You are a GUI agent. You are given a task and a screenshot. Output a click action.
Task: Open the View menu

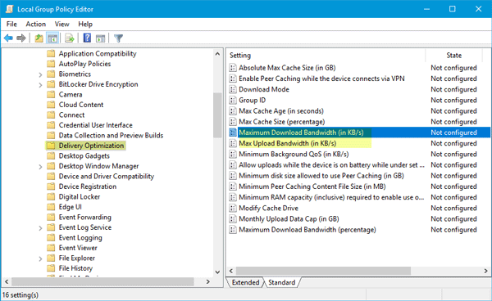tap(61, 24)
